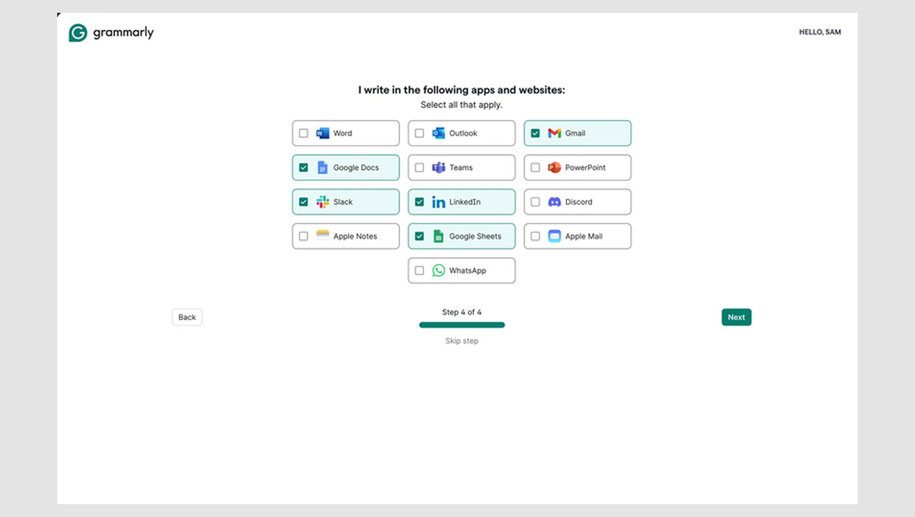Click the Outlook label text
Image resolution: width=915 pixels, height=517 pixels.
pyautogui.click(x=463, y=133)
